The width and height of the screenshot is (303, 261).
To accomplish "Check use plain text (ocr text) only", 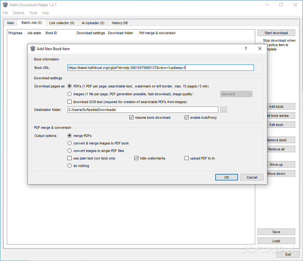I will tap(69, 158).
